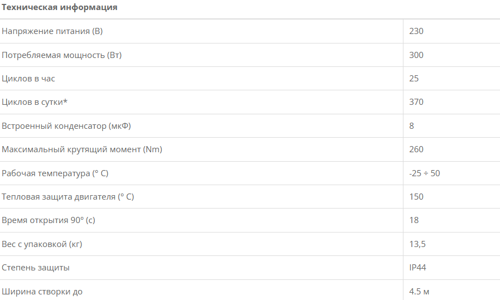The width and height of the screenshot is (500, 300).
Task: Click the "Техническая информация" heading
Action: click(x=59, y=8)
